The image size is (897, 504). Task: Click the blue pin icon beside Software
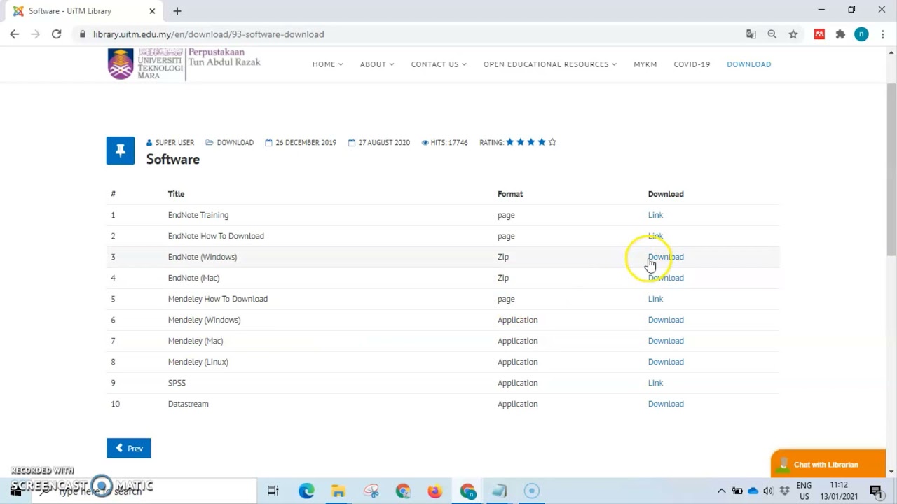pos(121,150)
